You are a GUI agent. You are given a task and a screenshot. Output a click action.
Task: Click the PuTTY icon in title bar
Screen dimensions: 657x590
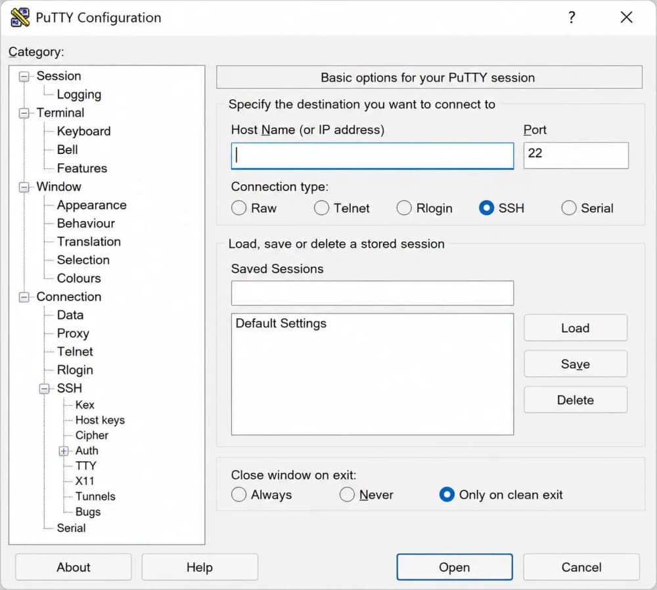(x=20, y=17)
